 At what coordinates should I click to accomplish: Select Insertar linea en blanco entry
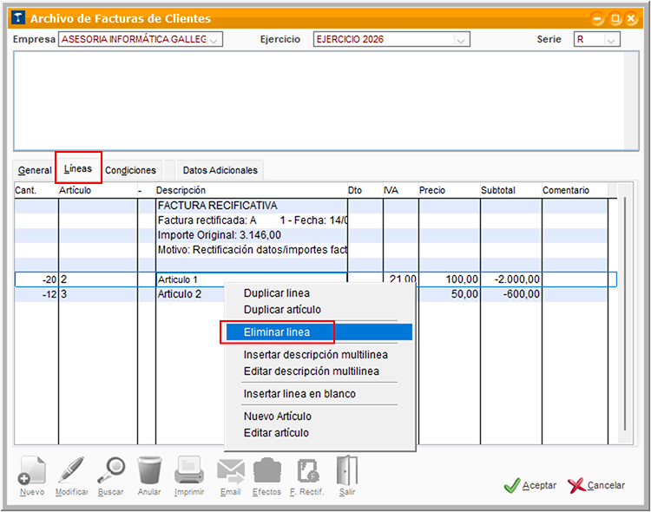(x=319, y=394)
